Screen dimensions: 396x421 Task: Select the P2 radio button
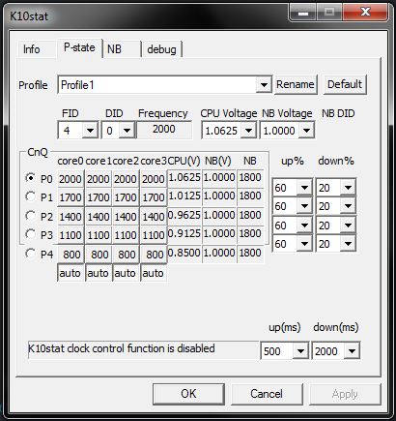30,216
